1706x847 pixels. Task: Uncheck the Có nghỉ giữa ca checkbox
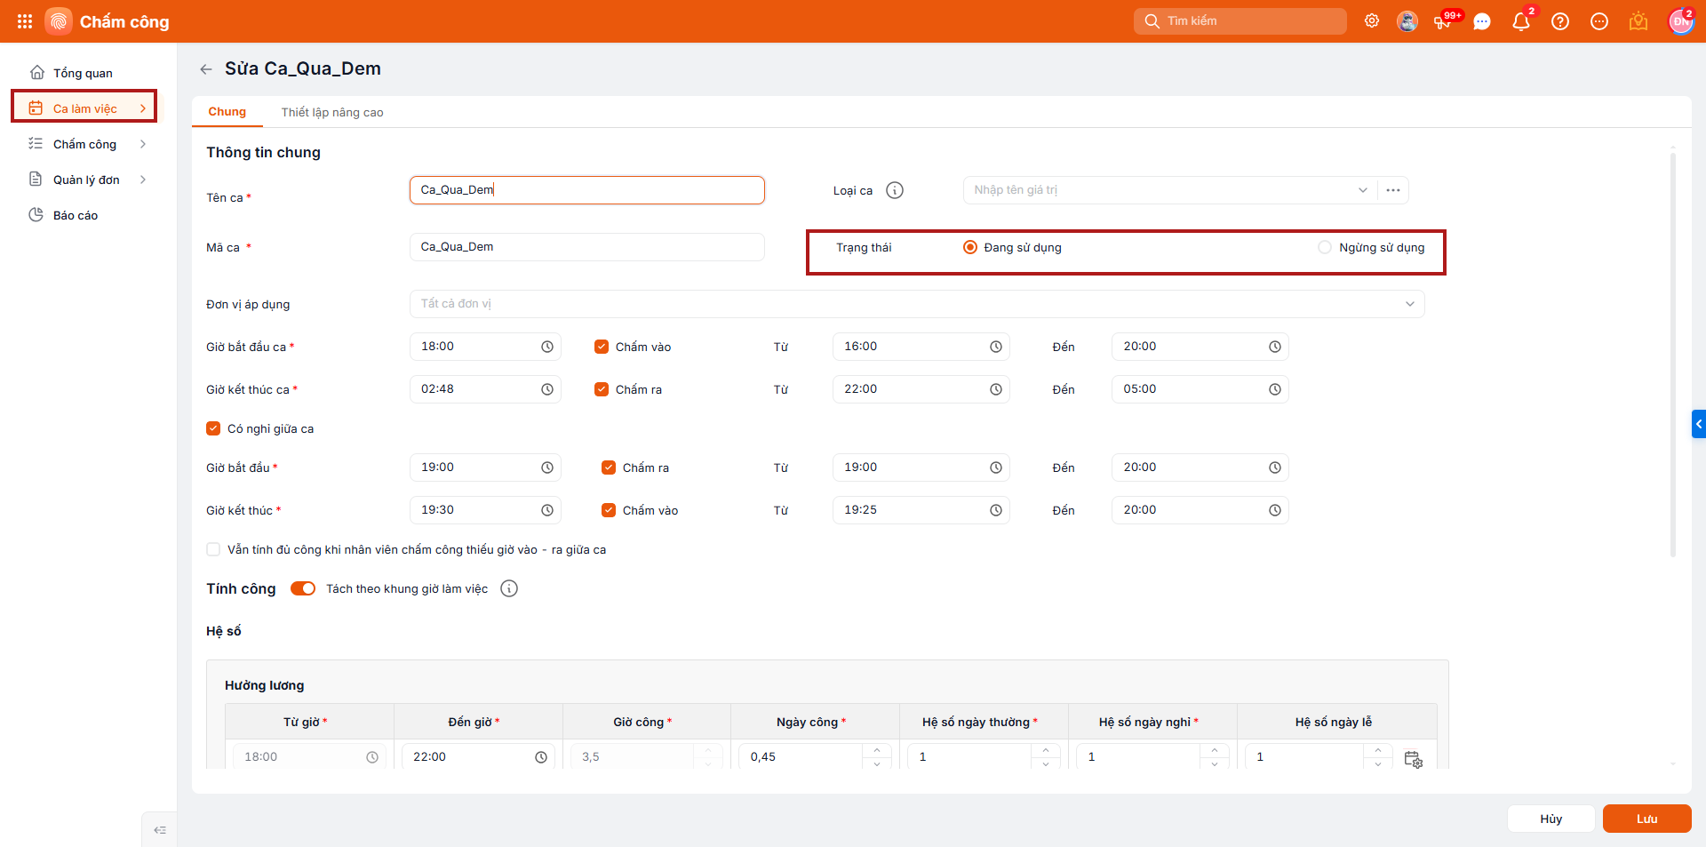(213, 428)
